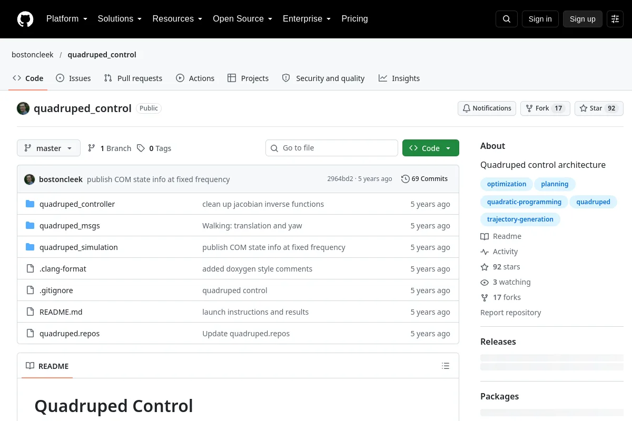Select the optimization topic tag
This screenshot has height=421, width=632.
pos(507,184)
